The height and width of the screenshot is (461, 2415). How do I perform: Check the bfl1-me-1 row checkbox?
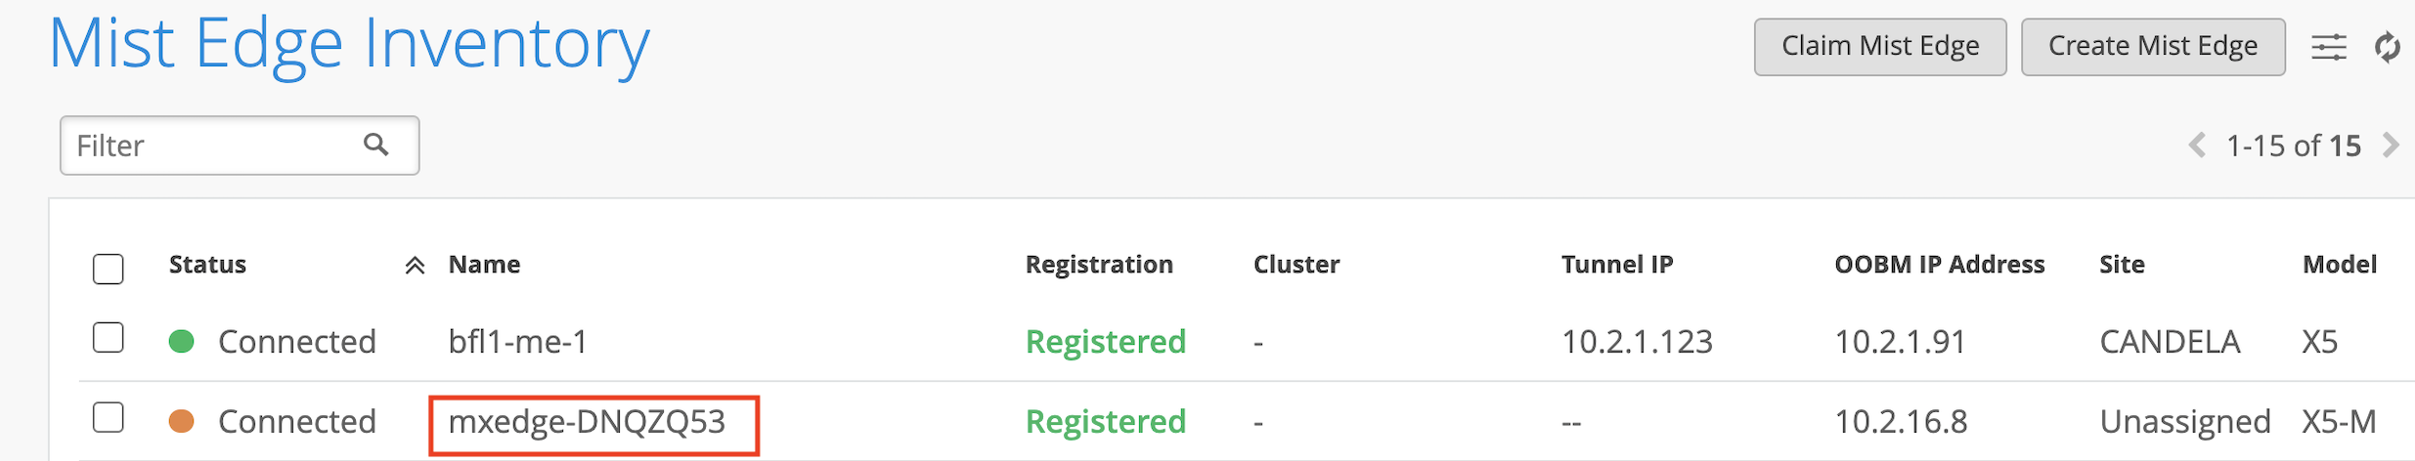coord(109,338)
